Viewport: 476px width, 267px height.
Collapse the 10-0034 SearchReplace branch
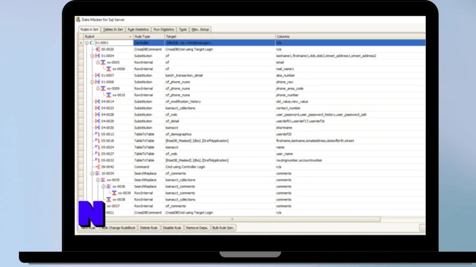pos(93,173)
